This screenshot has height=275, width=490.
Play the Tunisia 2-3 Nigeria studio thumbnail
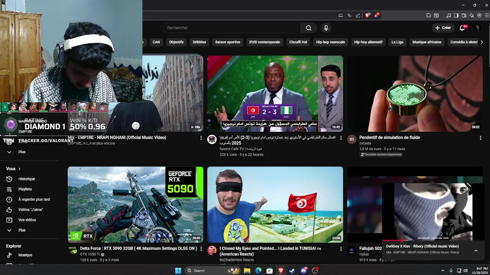coord(275,94)
